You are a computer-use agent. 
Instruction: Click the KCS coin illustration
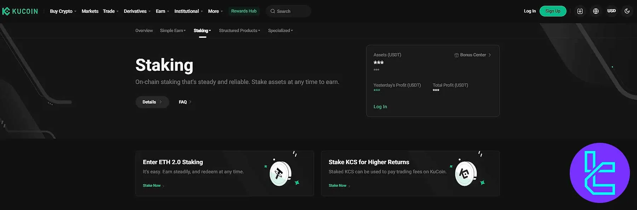pos(466,174)
